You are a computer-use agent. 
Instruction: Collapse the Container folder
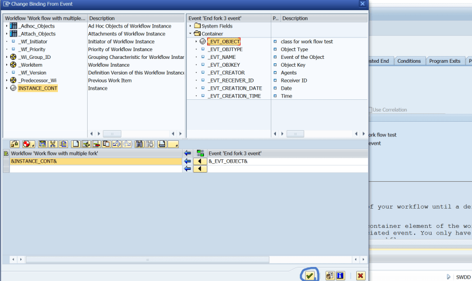point(190,34)
